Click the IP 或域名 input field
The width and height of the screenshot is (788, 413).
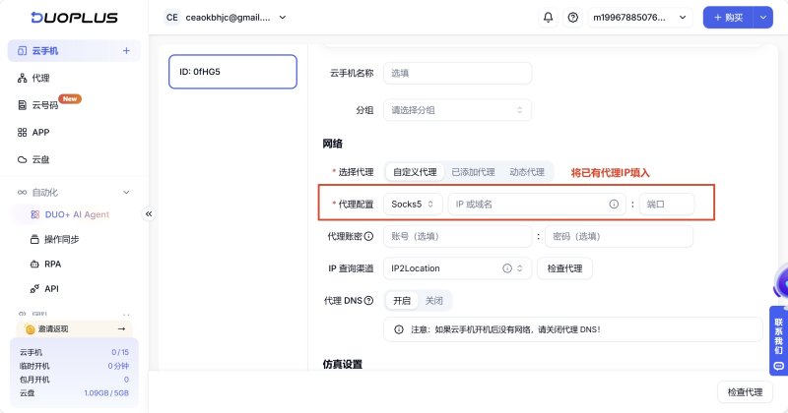[537, 205]
